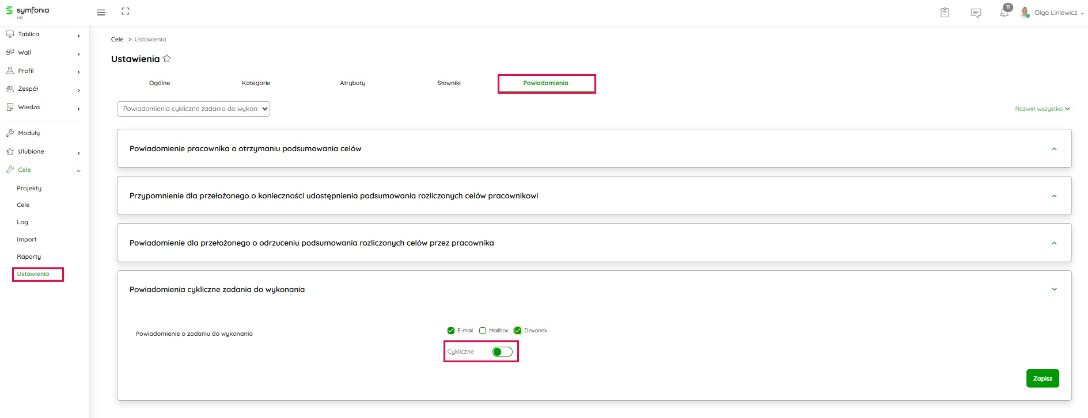Screen dimensions: 1088x418
Task: Open the clipboard tasks icon
Action: point(945,13)
